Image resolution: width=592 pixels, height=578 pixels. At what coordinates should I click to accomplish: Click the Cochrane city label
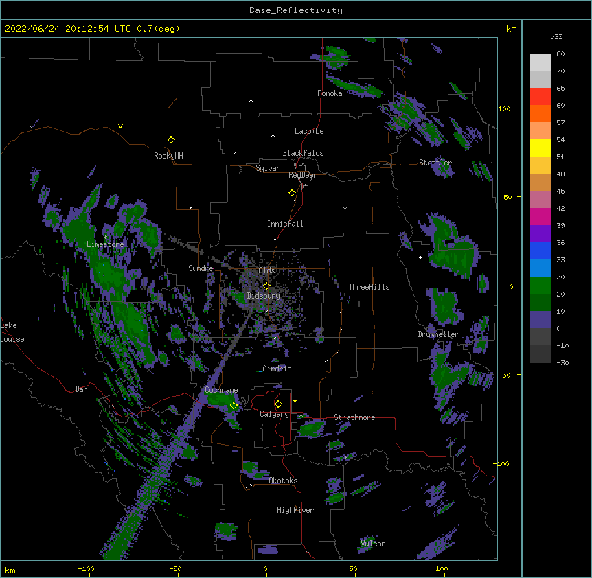tap(221, 390)
